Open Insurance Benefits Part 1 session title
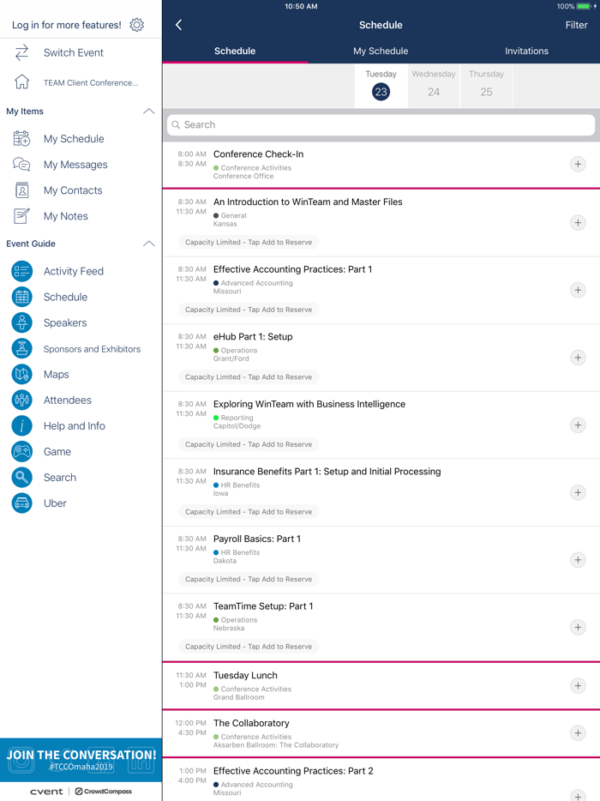Image resolution: width=600 pixels, height=801 pixels. 327,471
